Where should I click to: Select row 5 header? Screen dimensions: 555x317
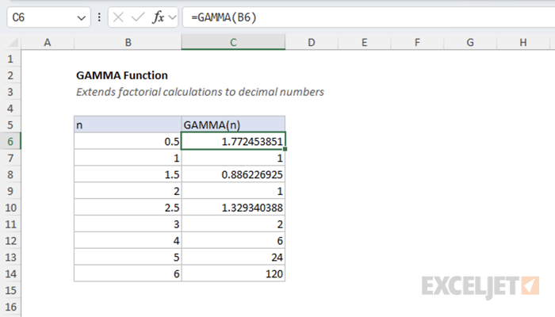[x=10, y=125]
